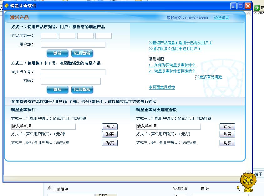Open 本页面意见反馈 feedback link

(162, 87)
